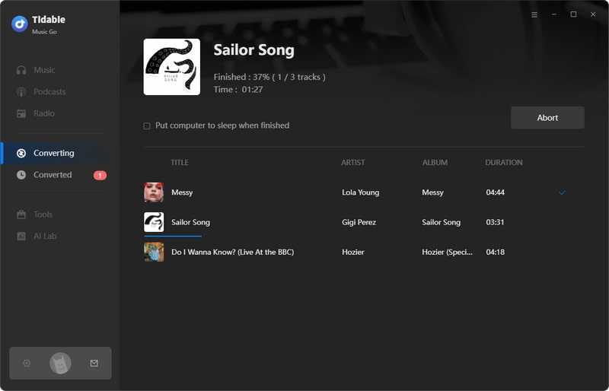
Task: Open the AI Lab tab
Action: [45, 236]
